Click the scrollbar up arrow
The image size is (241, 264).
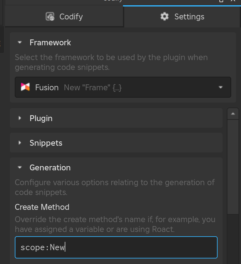tap(233, 113)
